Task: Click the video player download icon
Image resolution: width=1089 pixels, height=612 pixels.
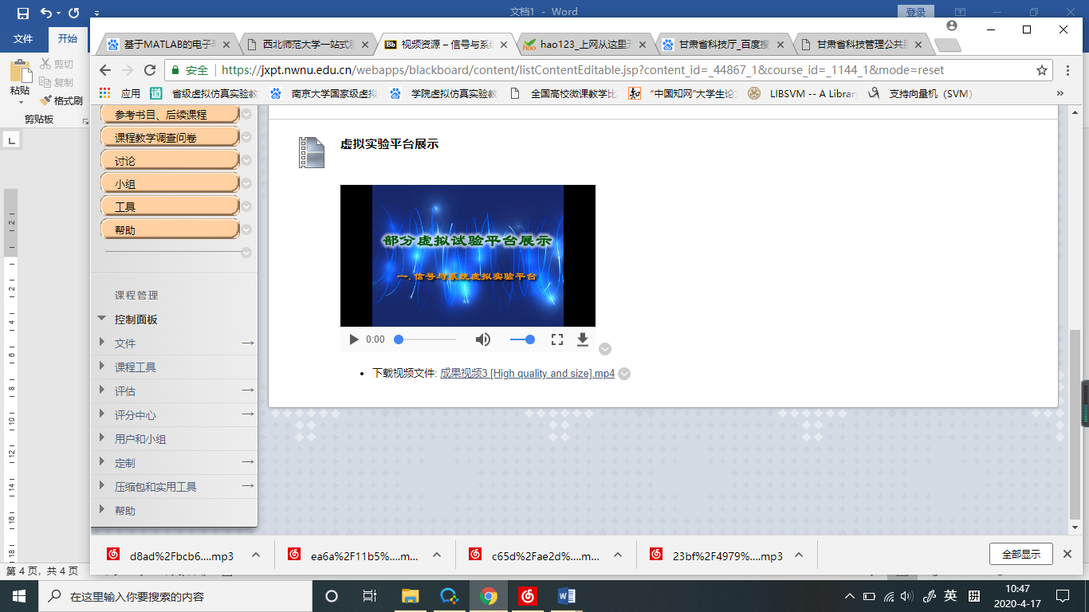Action: pyautogui.click(x=583, y=339)
